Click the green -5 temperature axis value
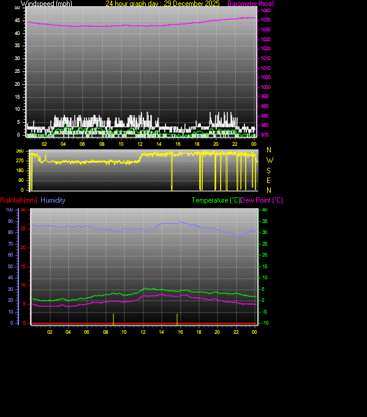The width and height of the screenshot is (367, 417). point(265,312)
